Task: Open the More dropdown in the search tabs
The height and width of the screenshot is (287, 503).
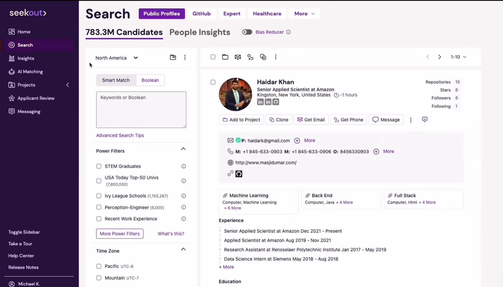Action: [304, 13]
